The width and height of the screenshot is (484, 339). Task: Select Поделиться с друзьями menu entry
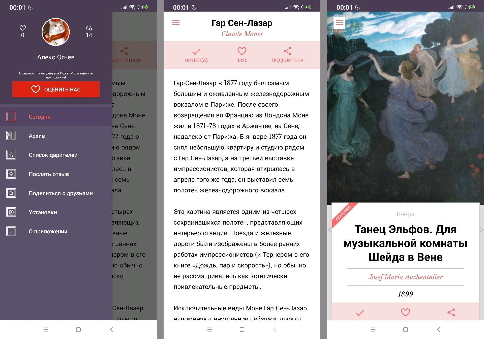coord(56,193)
